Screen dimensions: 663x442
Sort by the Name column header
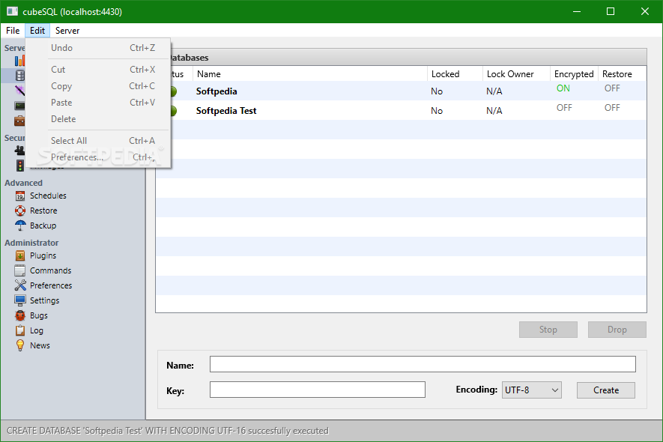(x=310, y=74)
